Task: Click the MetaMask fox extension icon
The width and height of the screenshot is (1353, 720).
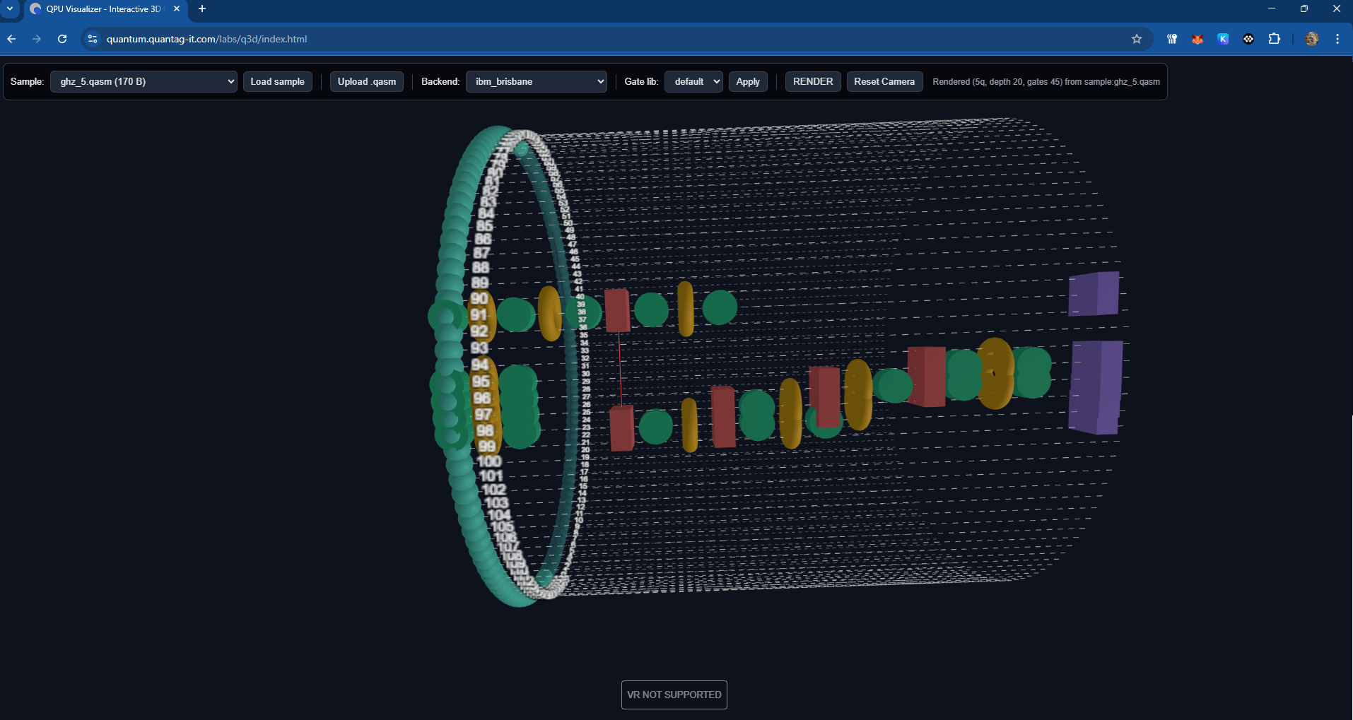Action: (1197, 39)
